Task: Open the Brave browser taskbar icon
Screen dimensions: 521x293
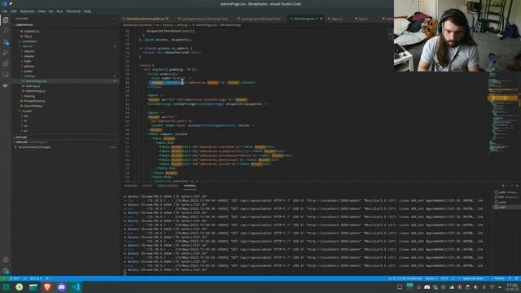Action: coord(47,287)
